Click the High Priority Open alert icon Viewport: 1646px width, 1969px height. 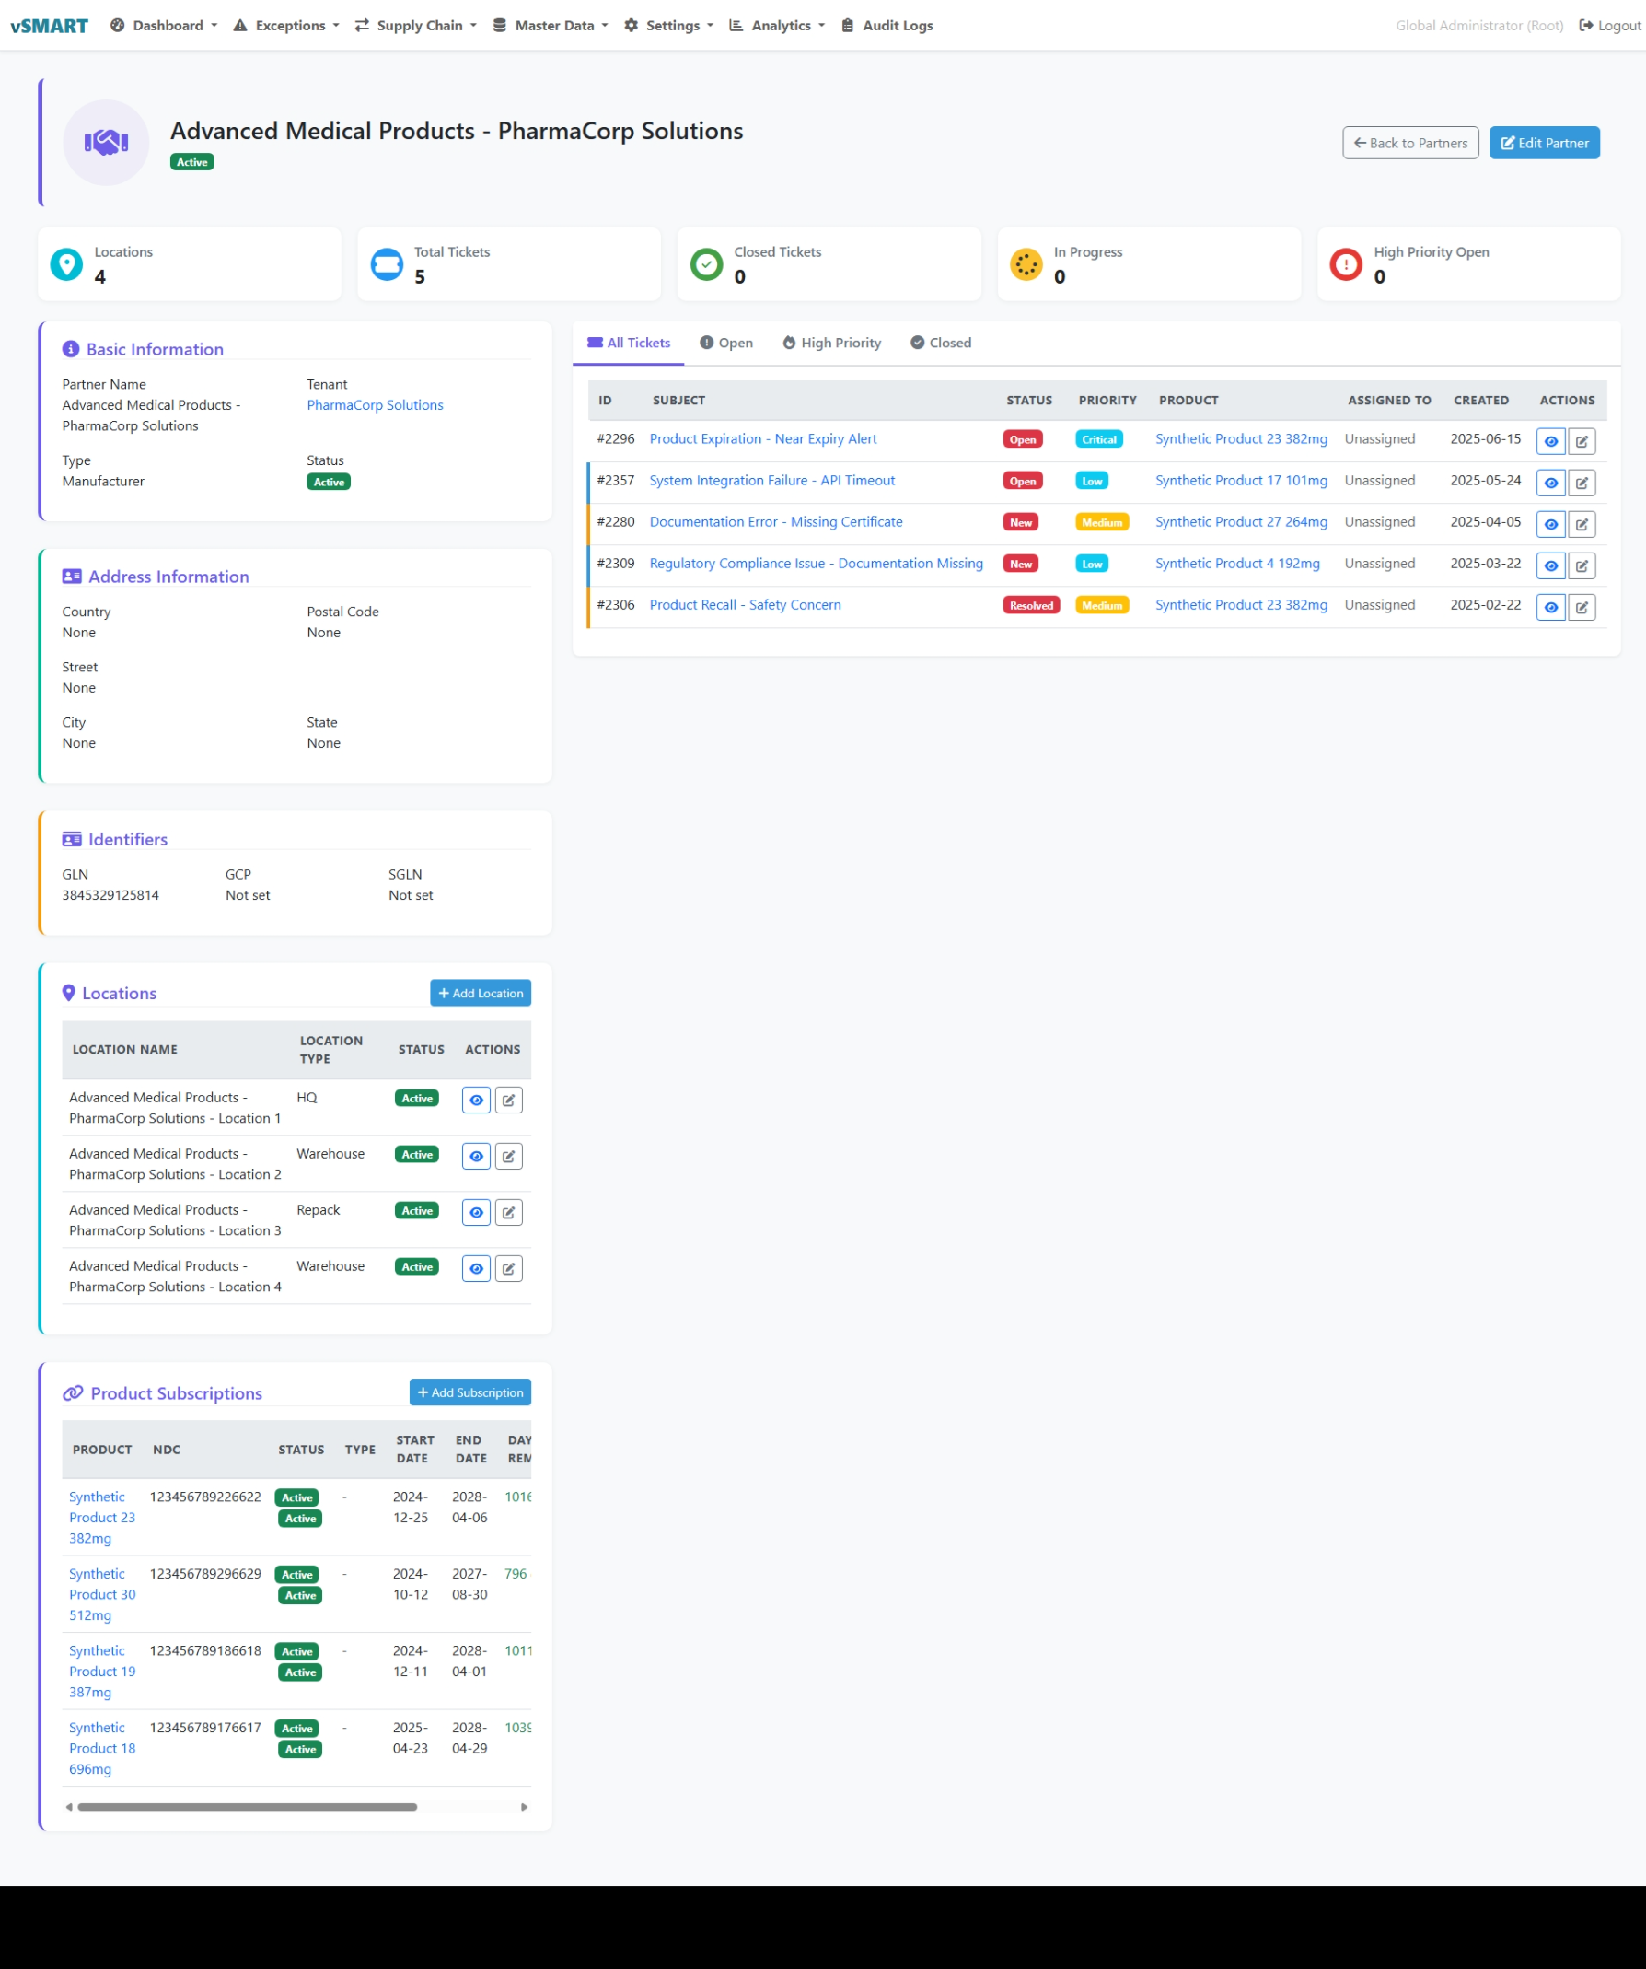point(1345,264)
